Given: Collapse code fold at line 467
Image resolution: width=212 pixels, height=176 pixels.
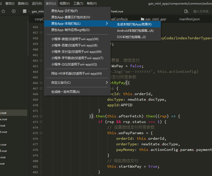Looking at the screenshot, I should pyautogui.click(x=41, y=88).
